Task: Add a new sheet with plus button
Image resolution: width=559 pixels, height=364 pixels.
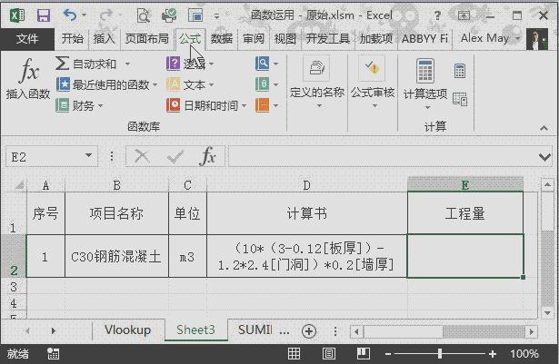Action: click(x=309, y=331)
